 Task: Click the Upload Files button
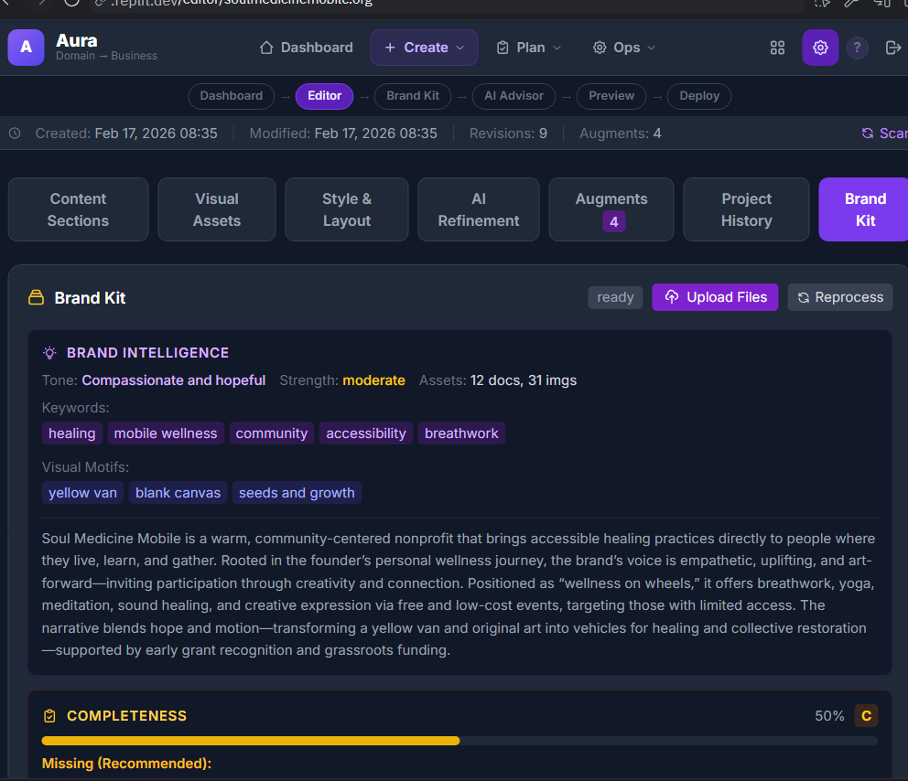[x=715, y=297]
